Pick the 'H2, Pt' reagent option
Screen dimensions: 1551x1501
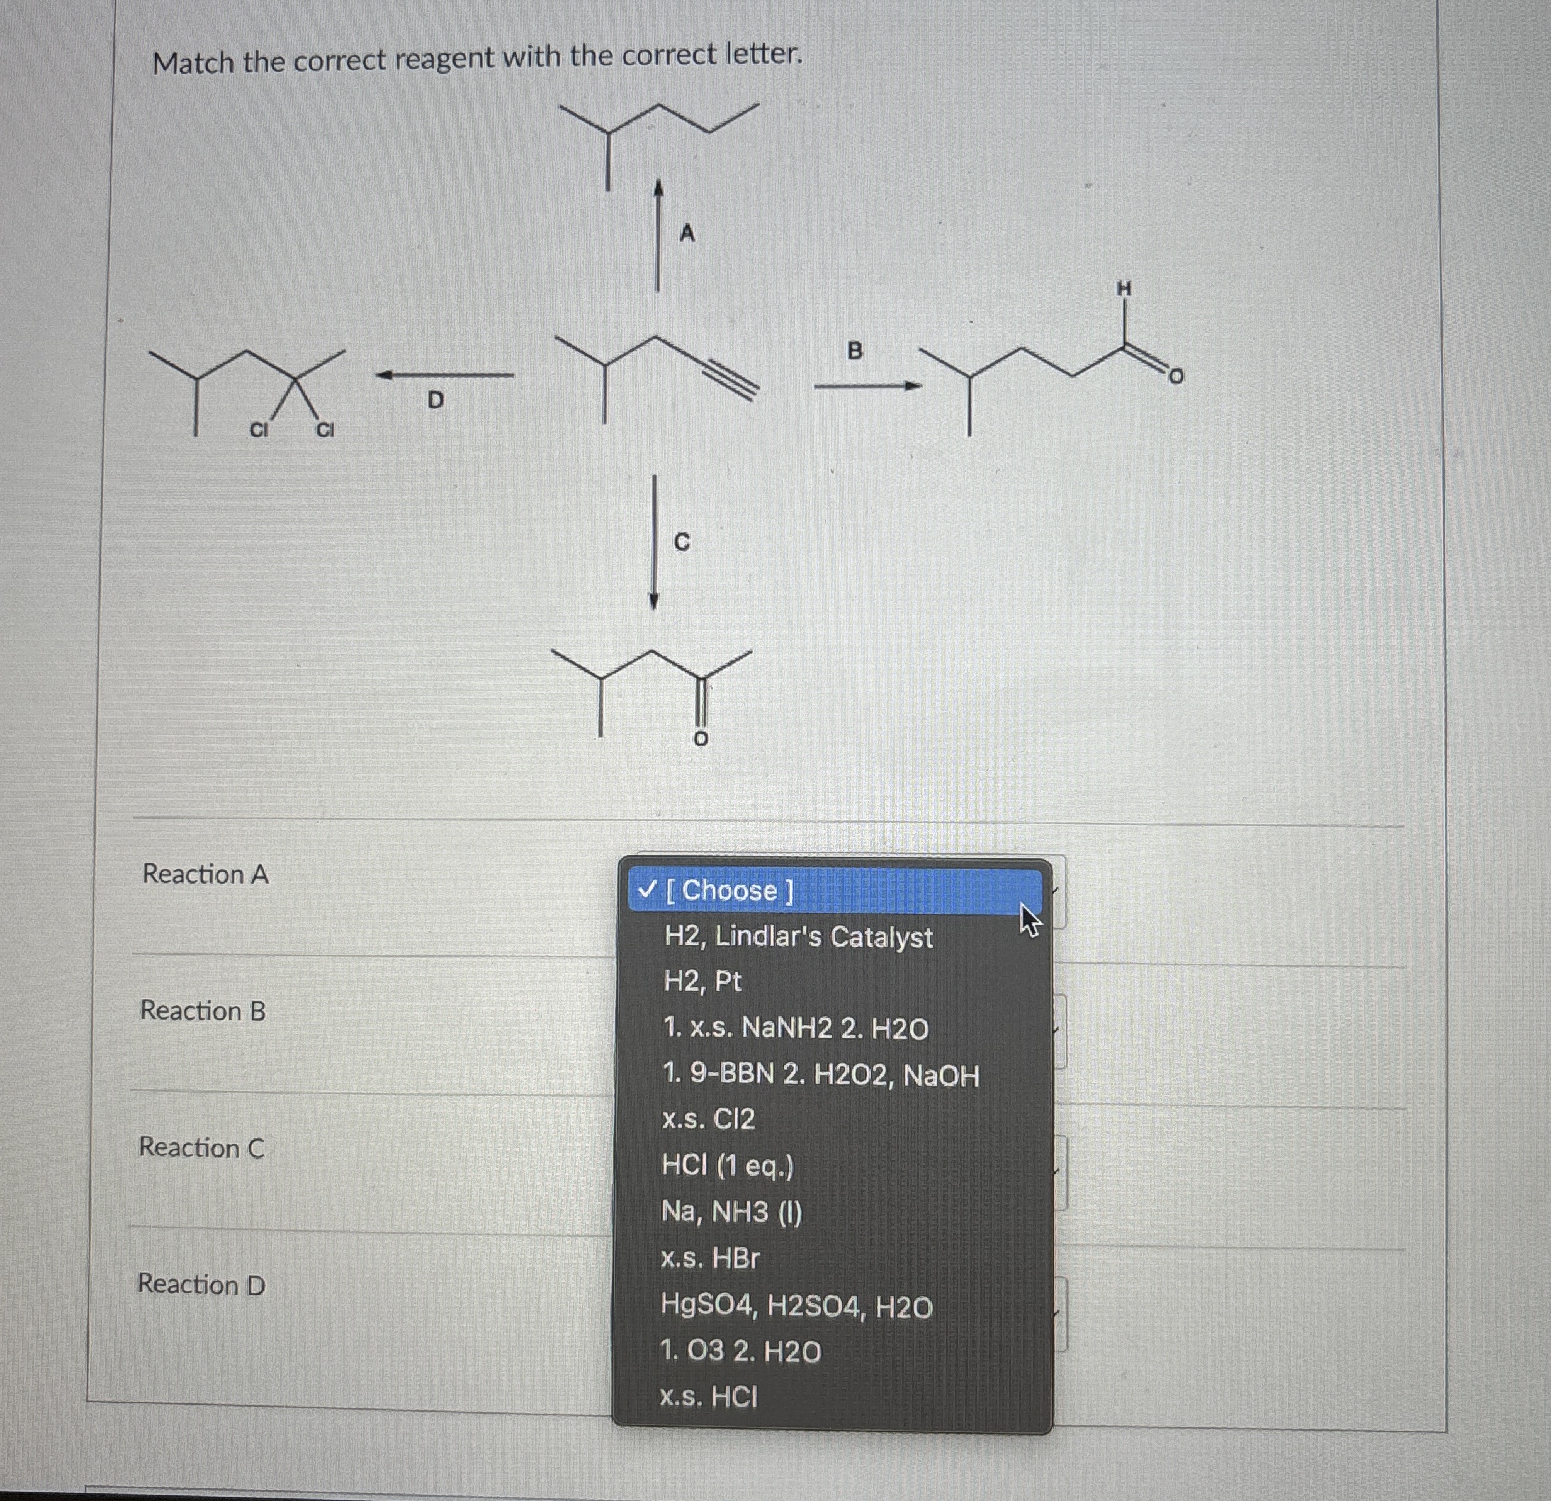[x=702, y=982]
